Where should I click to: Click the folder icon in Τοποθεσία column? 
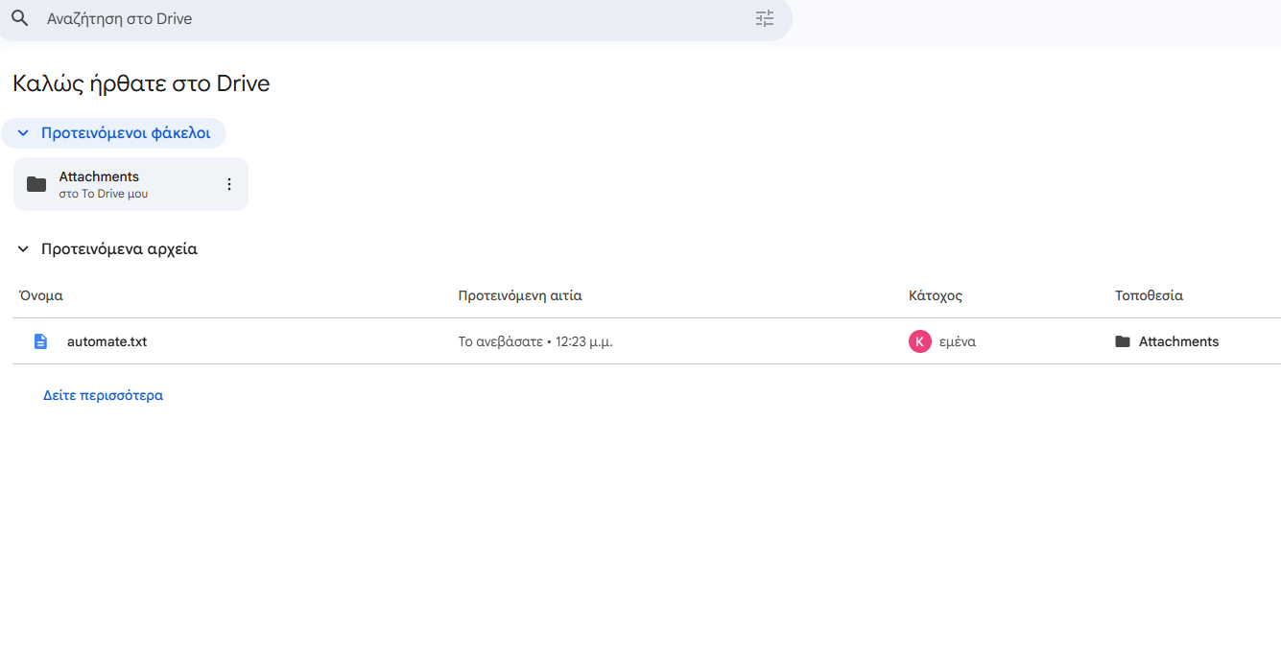(x=1123, y=341)
